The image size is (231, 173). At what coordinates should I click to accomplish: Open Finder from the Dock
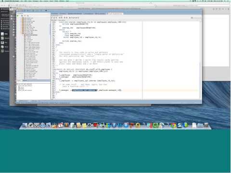pyautogui.click(x=25, y=125)
